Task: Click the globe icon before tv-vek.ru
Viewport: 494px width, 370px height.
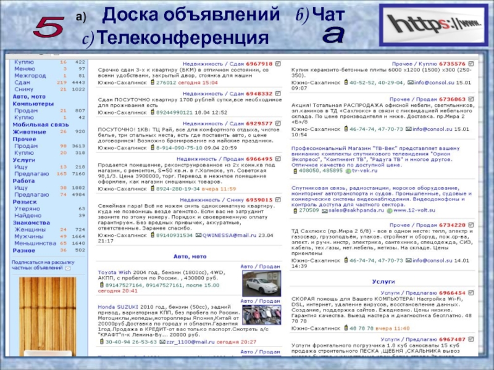Action: point(348,171)
